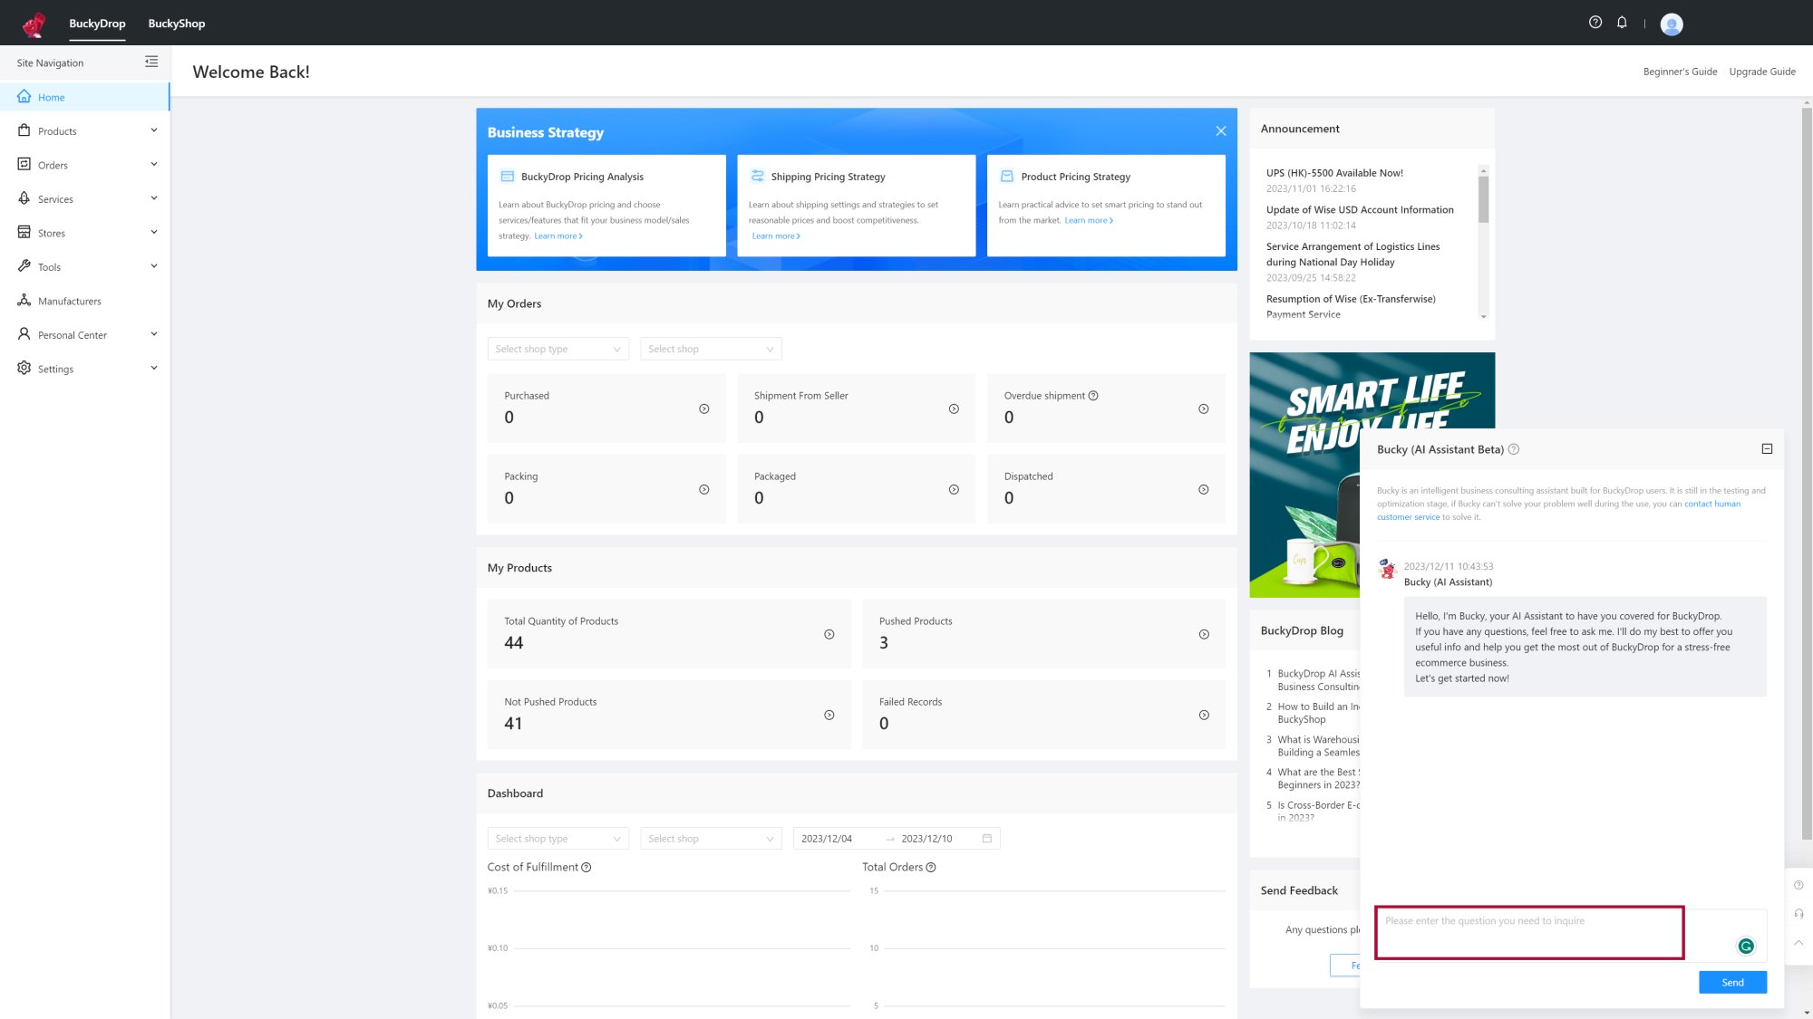Open blog post What is Warehousing

coord(1314,746)
